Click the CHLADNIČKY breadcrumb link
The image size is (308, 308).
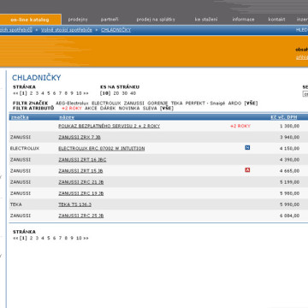click(x=115, y=30)
